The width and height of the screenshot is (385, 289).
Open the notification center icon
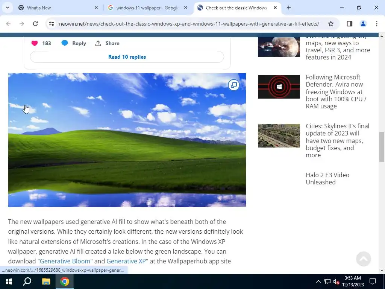373,281
